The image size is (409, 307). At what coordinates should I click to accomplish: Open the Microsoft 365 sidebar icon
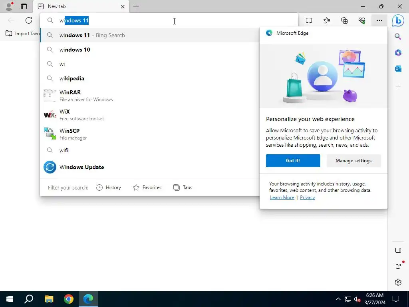point(398,52)
